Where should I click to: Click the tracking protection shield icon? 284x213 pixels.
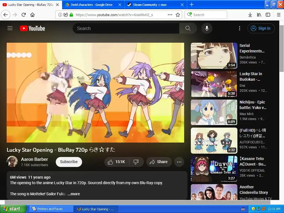pos(65,15)
